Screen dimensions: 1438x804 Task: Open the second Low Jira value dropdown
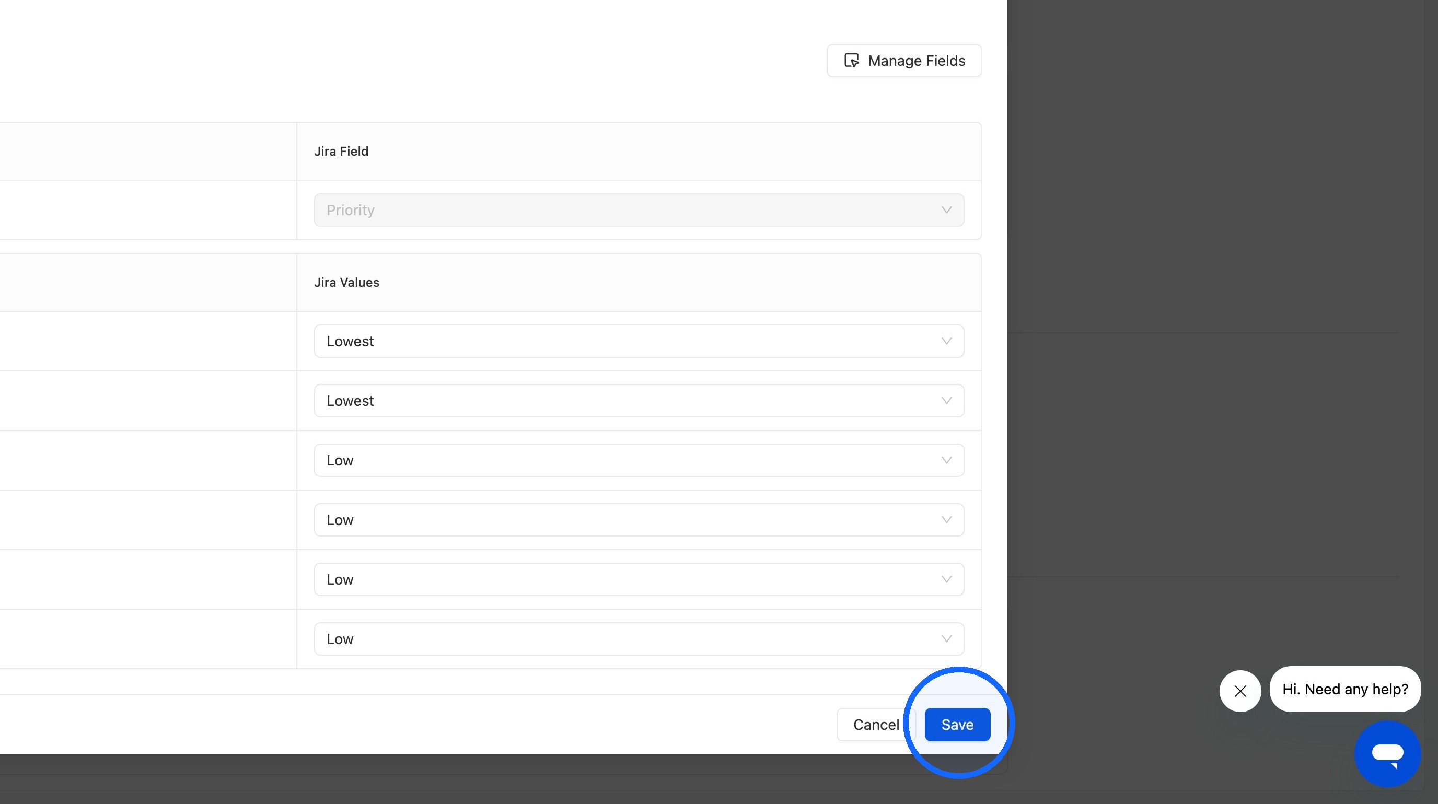coord(639,520)
